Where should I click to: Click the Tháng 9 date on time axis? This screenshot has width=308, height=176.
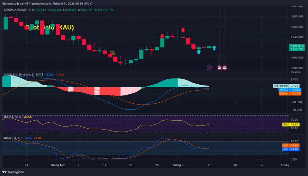(x=178, y=165)
